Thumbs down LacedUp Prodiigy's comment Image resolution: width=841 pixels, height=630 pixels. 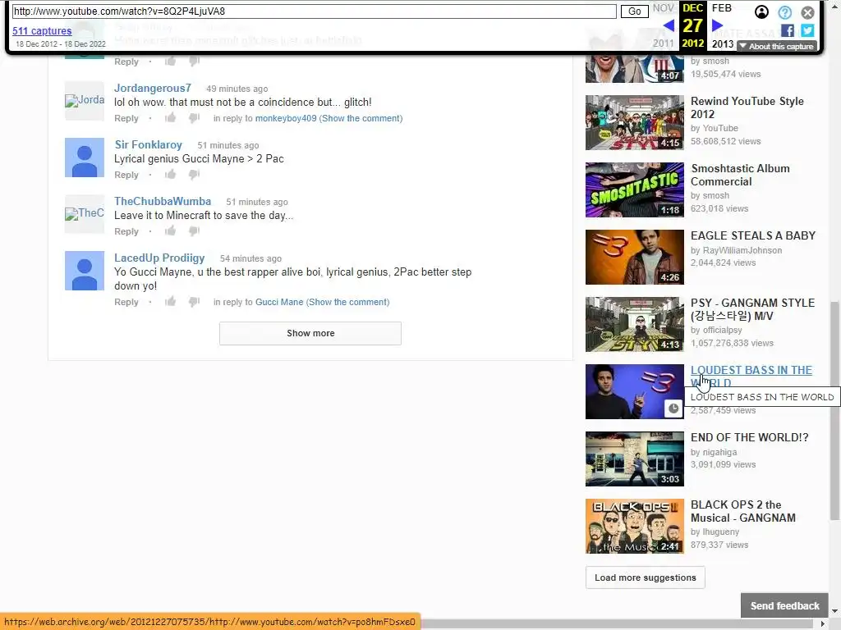194,302
